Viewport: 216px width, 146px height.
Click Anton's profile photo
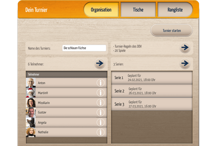[x=31, y=83]
